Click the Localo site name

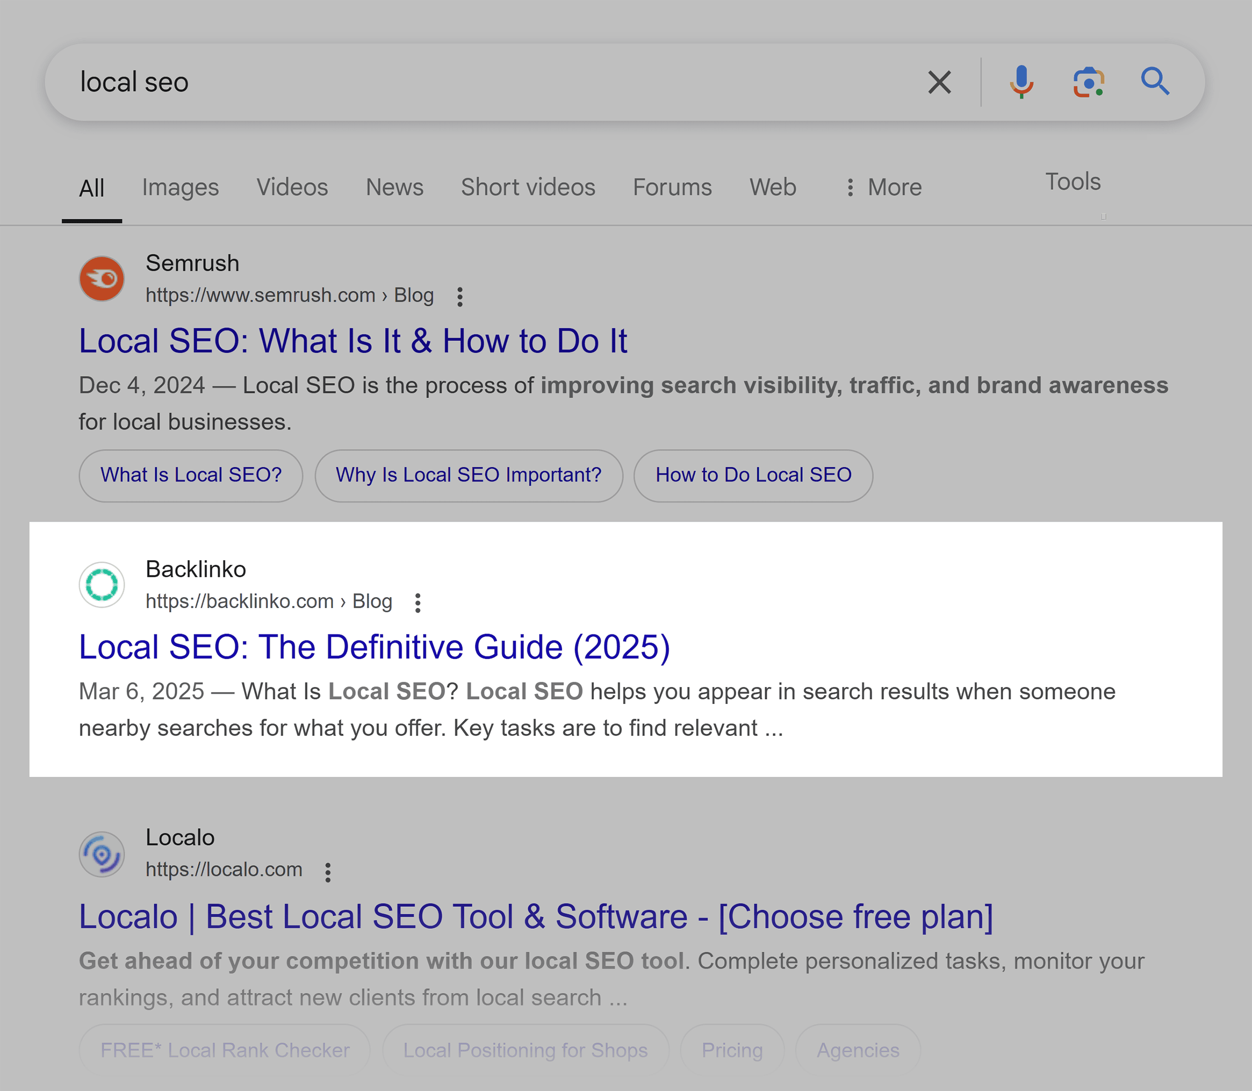tap(180, 838)
